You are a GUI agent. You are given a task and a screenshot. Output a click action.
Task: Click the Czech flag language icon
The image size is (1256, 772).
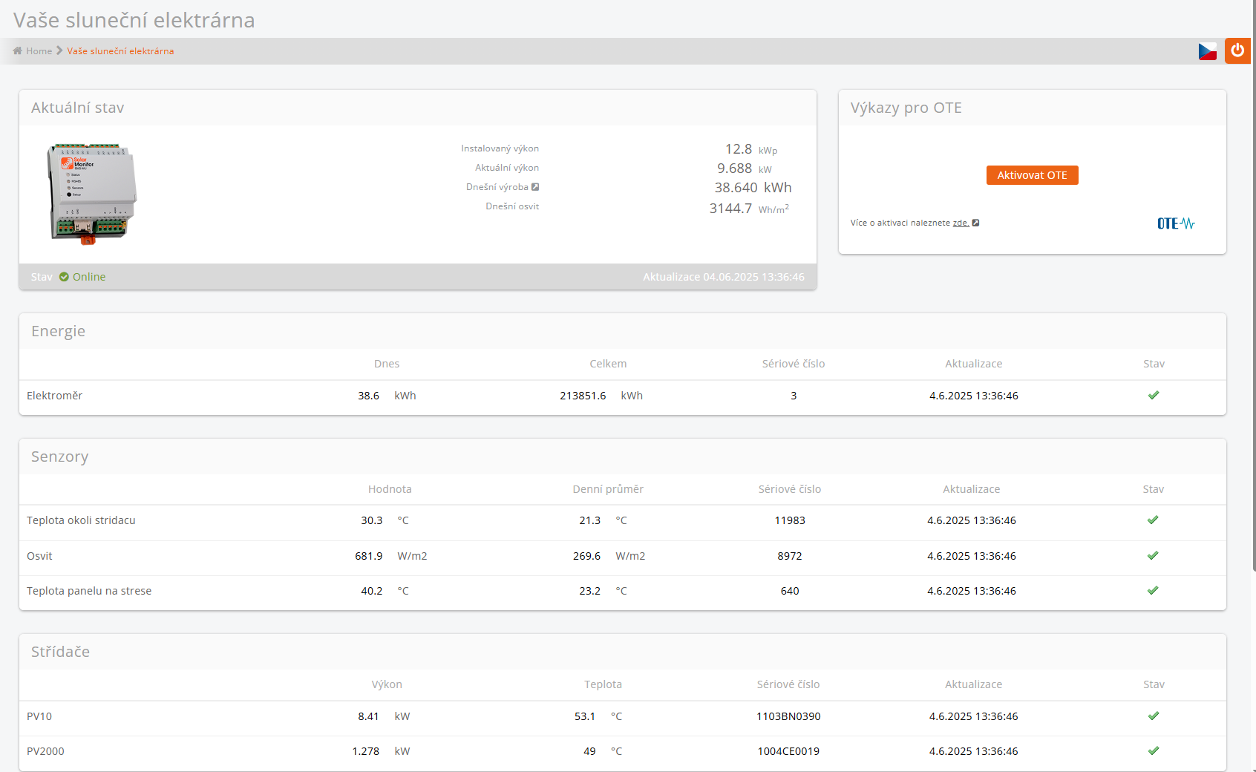tap(1207, 51)
